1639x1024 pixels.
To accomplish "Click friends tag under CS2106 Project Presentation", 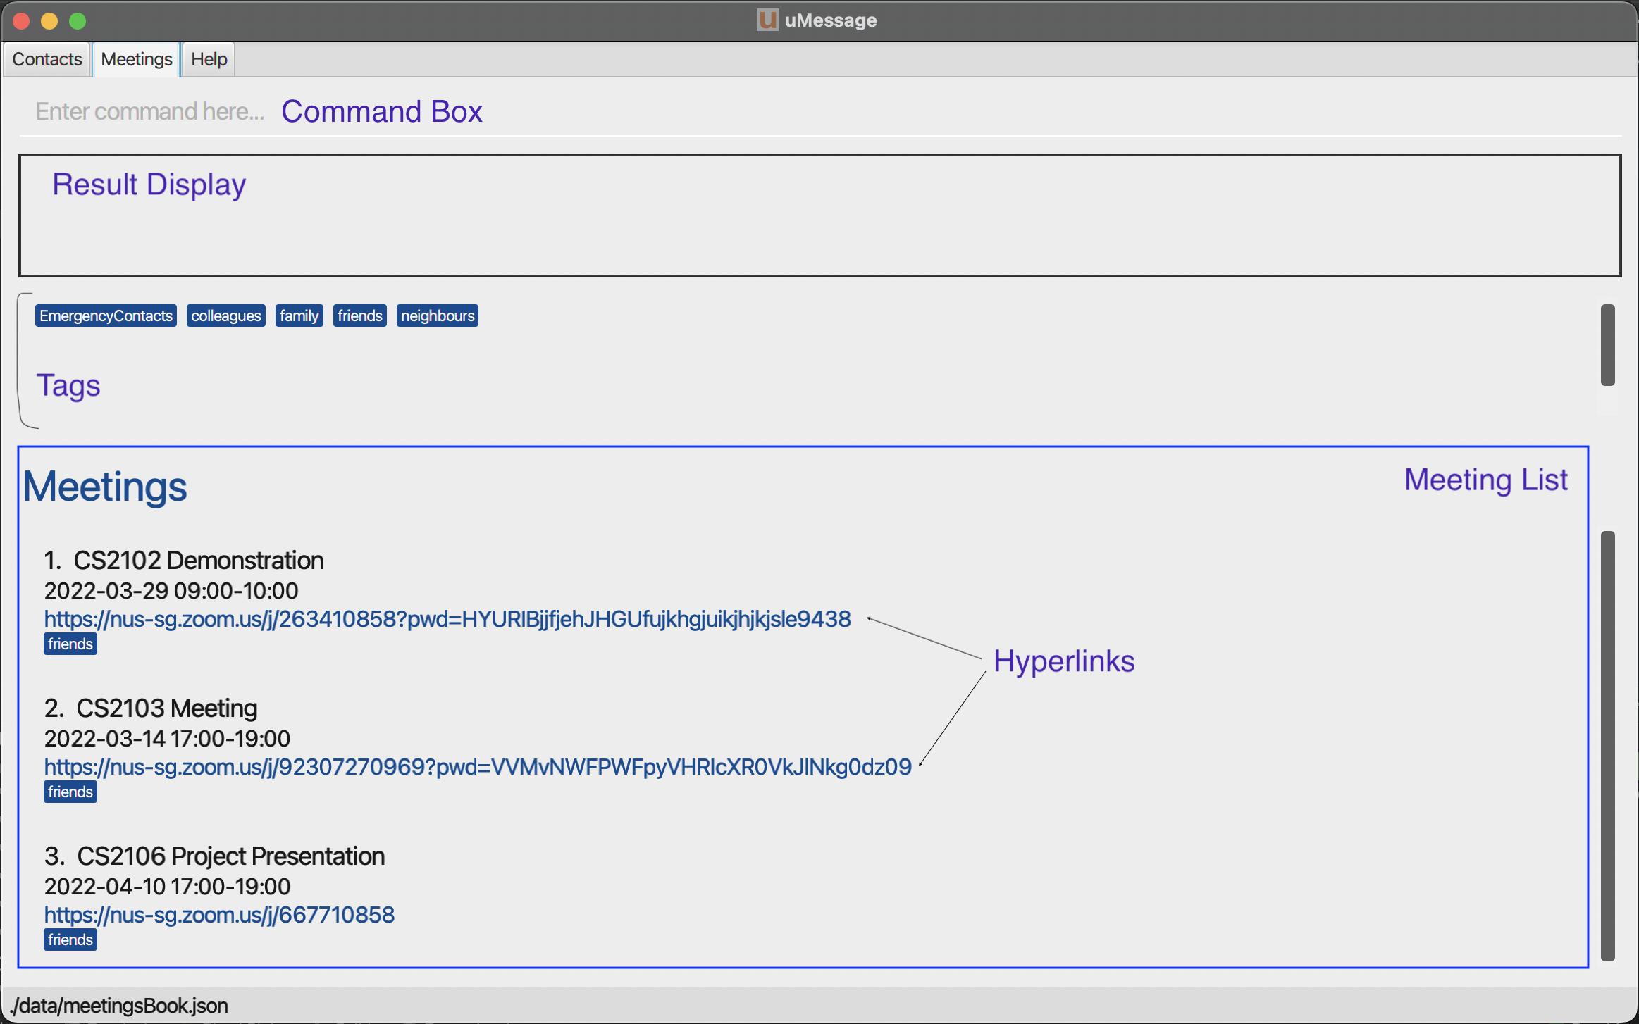I will pos(70,939).
